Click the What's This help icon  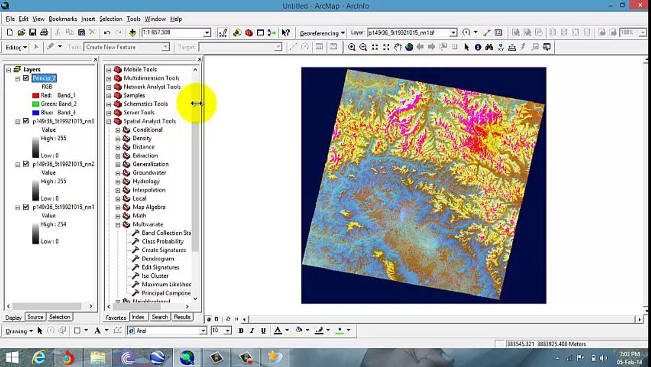(x=286, y=33)
